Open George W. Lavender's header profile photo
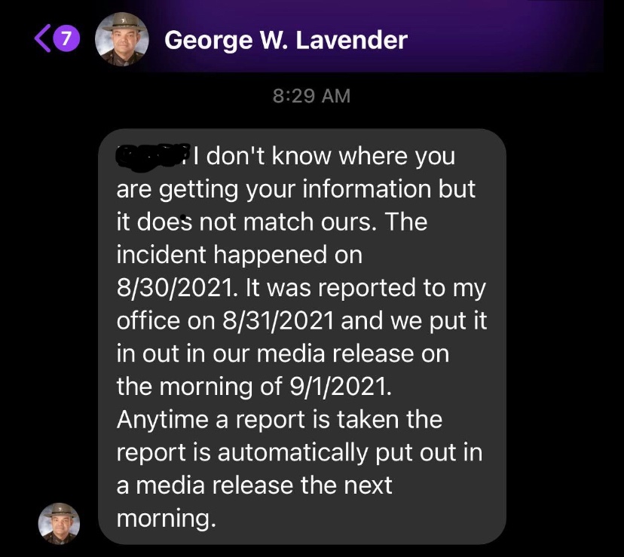 click(x=122, y=39)
